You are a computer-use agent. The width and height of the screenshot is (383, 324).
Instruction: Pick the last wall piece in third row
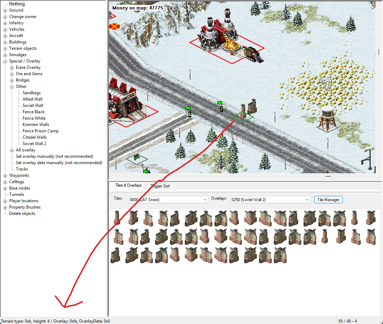[280, 255]
